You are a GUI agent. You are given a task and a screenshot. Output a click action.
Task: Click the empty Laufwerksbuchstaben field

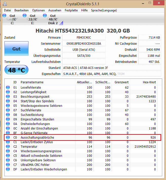pyautogui.click(x=84, y=62)
